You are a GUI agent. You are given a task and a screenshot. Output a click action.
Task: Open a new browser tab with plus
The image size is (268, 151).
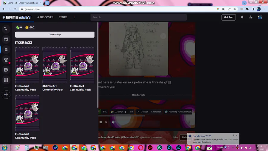point(47,3)
